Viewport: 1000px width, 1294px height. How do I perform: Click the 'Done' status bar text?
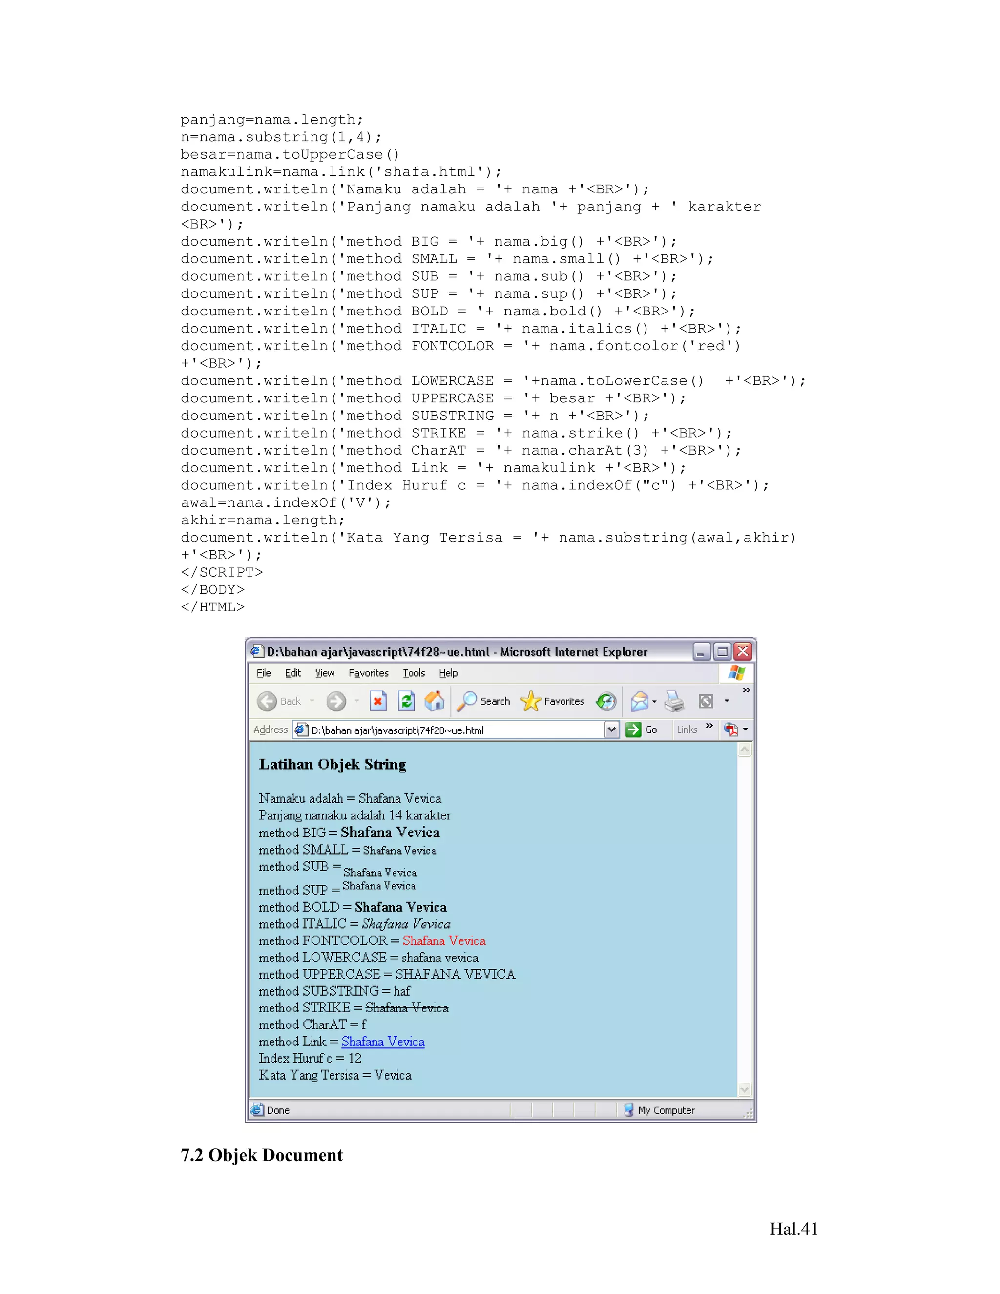click(x=278, y=1111)
